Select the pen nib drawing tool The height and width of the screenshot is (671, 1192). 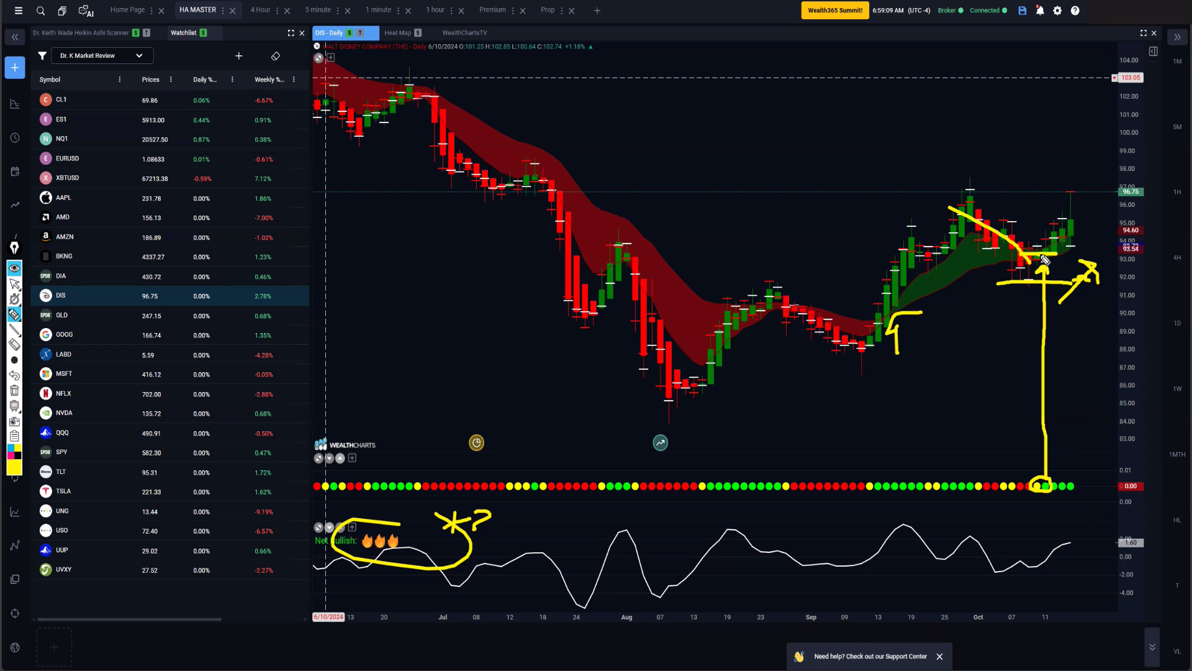point(14,248)
